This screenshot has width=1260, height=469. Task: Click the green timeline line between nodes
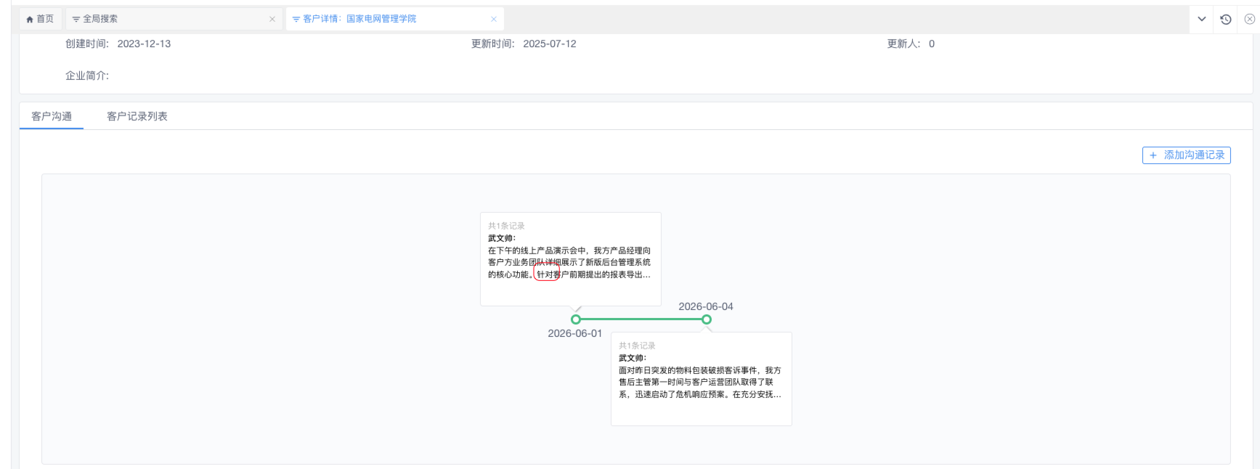641,319
